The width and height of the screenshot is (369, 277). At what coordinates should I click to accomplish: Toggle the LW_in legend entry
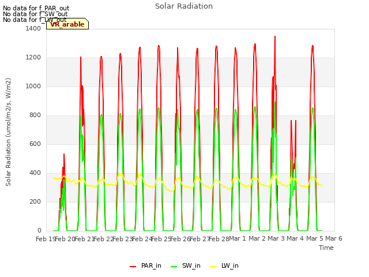tap(224, 265)
